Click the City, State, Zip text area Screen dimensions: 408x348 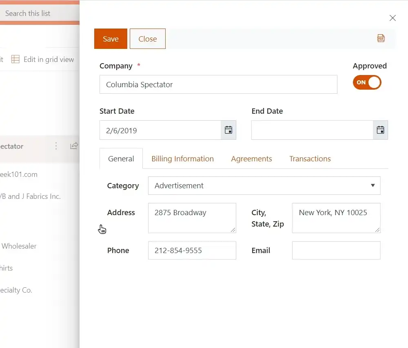click(x=336, y=218)
